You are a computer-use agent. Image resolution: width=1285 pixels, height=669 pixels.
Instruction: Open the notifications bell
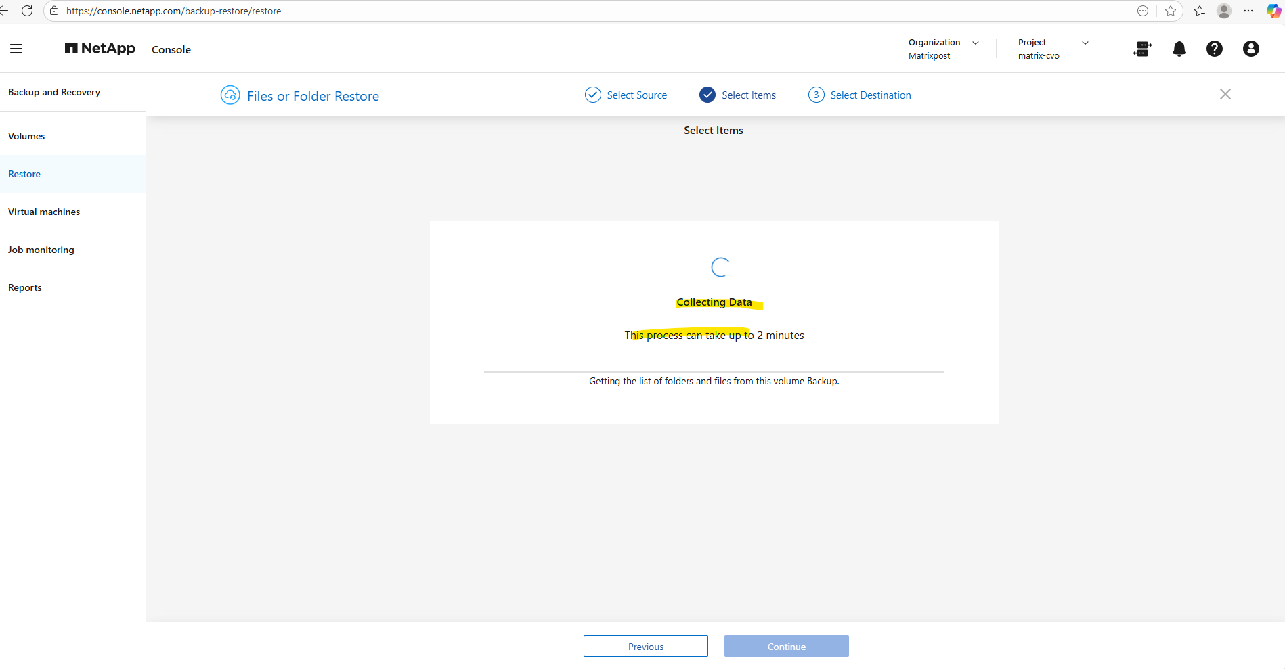1179,49
